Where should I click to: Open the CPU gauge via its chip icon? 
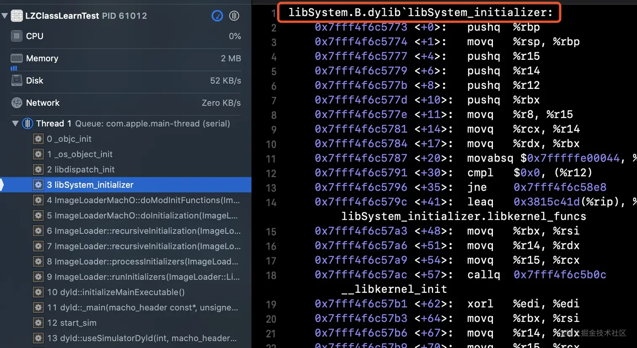(x=17, y=36)
